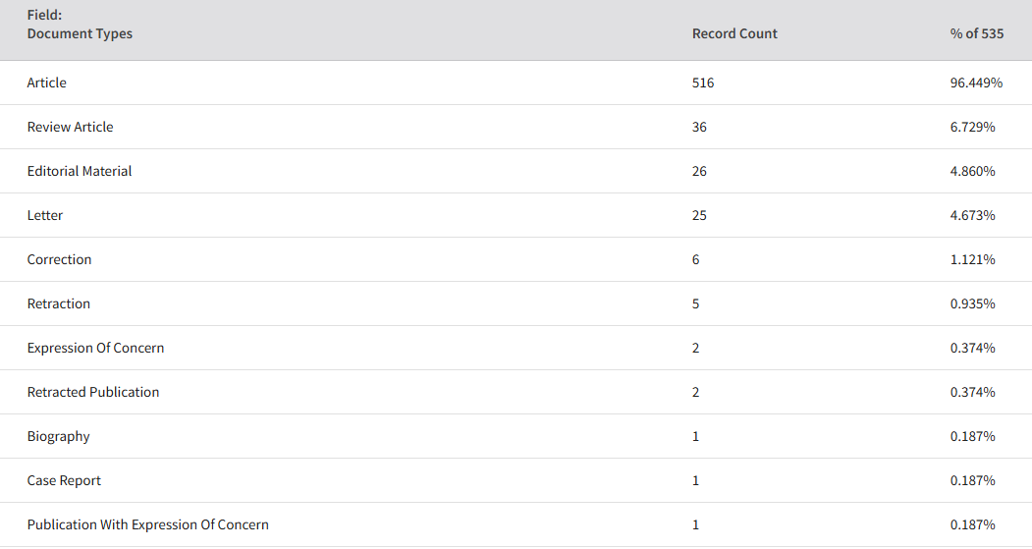The width and height of the screenshot is (1032, 549).
Task: Click the Document Types field header
Action: coord(80,33)
